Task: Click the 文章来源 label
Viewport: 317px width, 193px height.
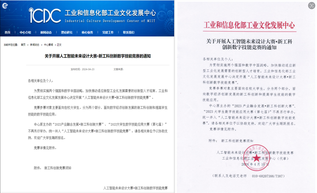Action: 118,69
